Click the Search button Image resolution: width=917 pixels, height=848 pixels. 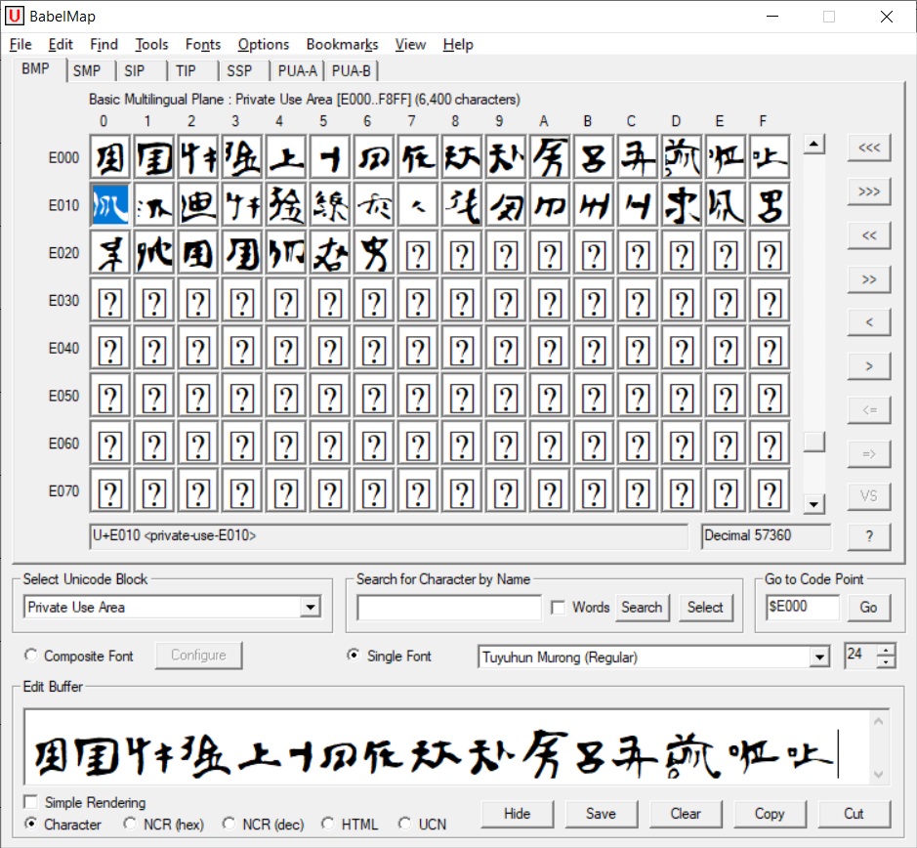coord(642,608)
